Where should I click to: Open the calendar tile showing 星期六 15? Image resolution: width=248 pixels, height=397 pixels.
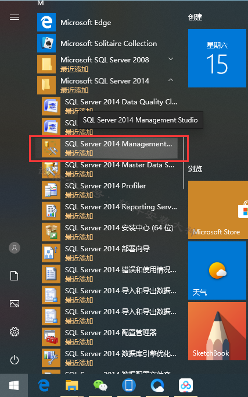217,58
